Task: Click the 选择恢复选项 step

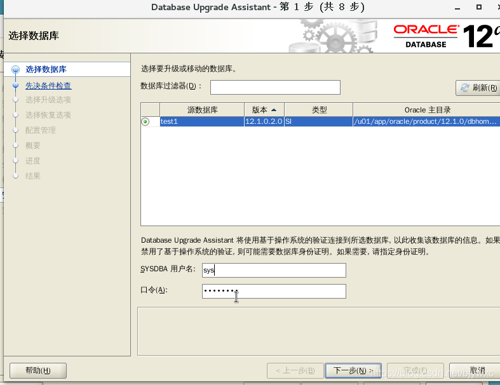Action: pyautogui.click(x=48, y=115)
